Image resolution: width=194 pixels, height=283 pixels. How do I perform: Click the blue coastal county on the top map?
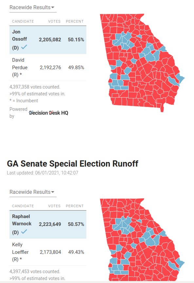click(181, 78)
